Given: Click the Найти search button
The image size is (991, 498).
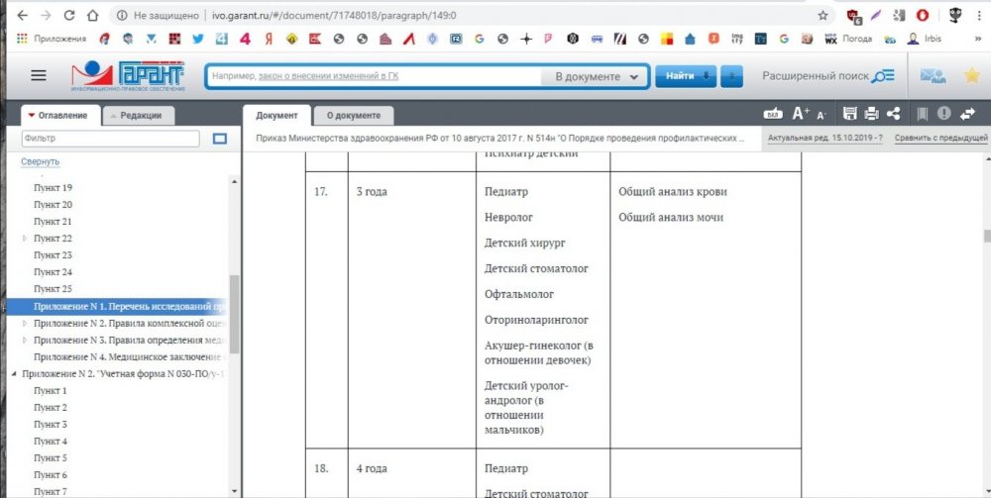Looking at the screenshot, I should click(684, 76).
